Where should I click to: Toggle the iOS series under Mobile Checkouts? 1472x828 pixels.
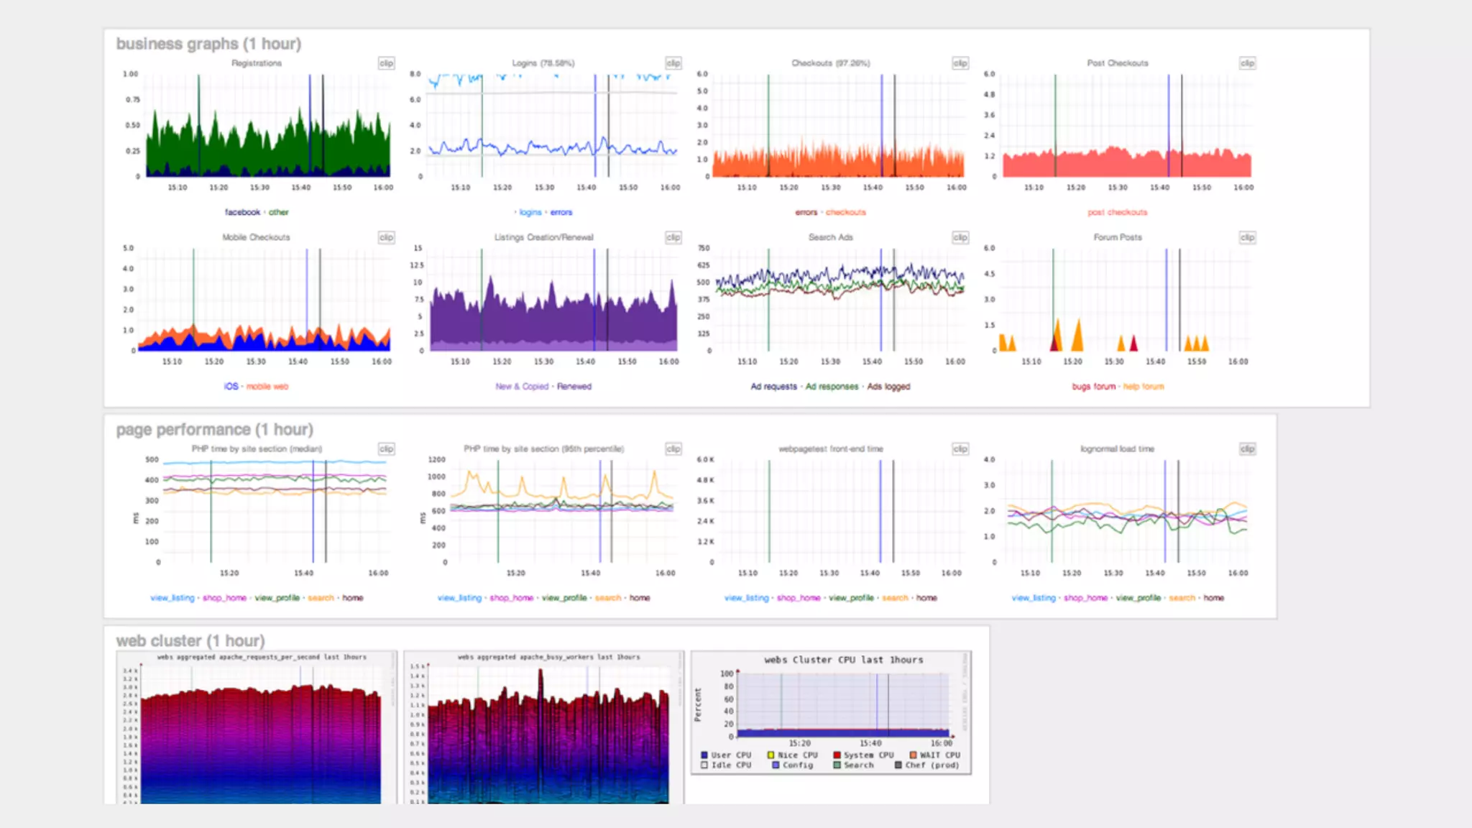231,387
